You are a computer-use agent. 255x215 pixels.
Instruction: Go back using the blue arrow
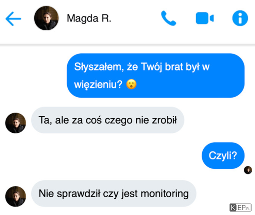pos(13,19)
